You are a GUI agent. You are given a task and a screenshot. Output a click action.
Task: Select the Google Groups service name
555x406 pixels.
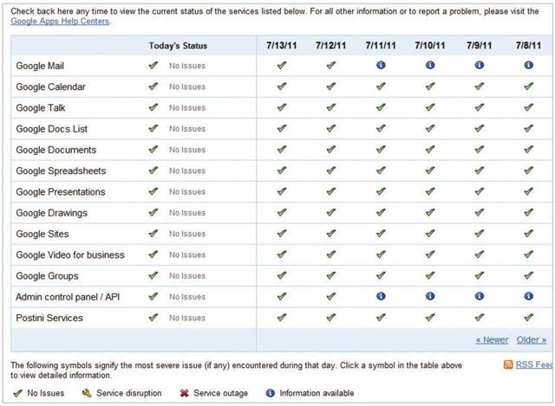47,276
